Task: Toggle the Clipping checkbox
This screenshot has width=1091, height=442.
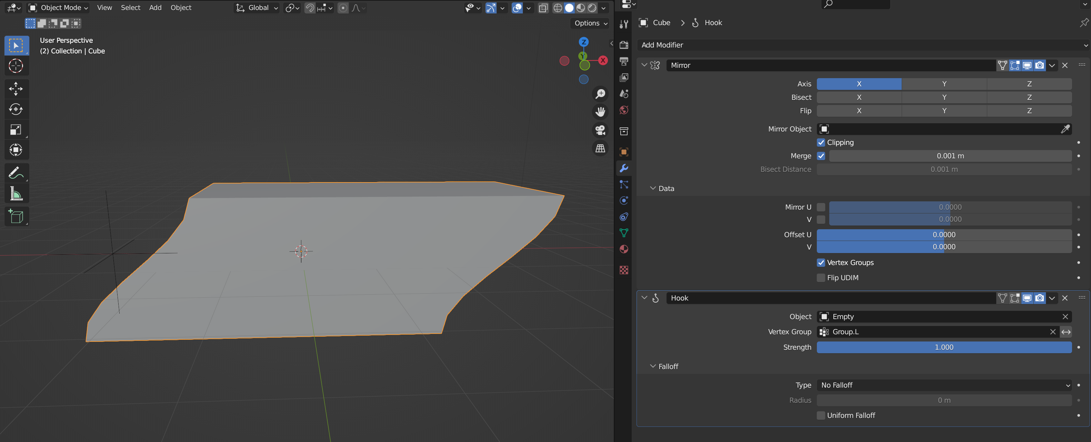Action: click(x=821, y=143)
